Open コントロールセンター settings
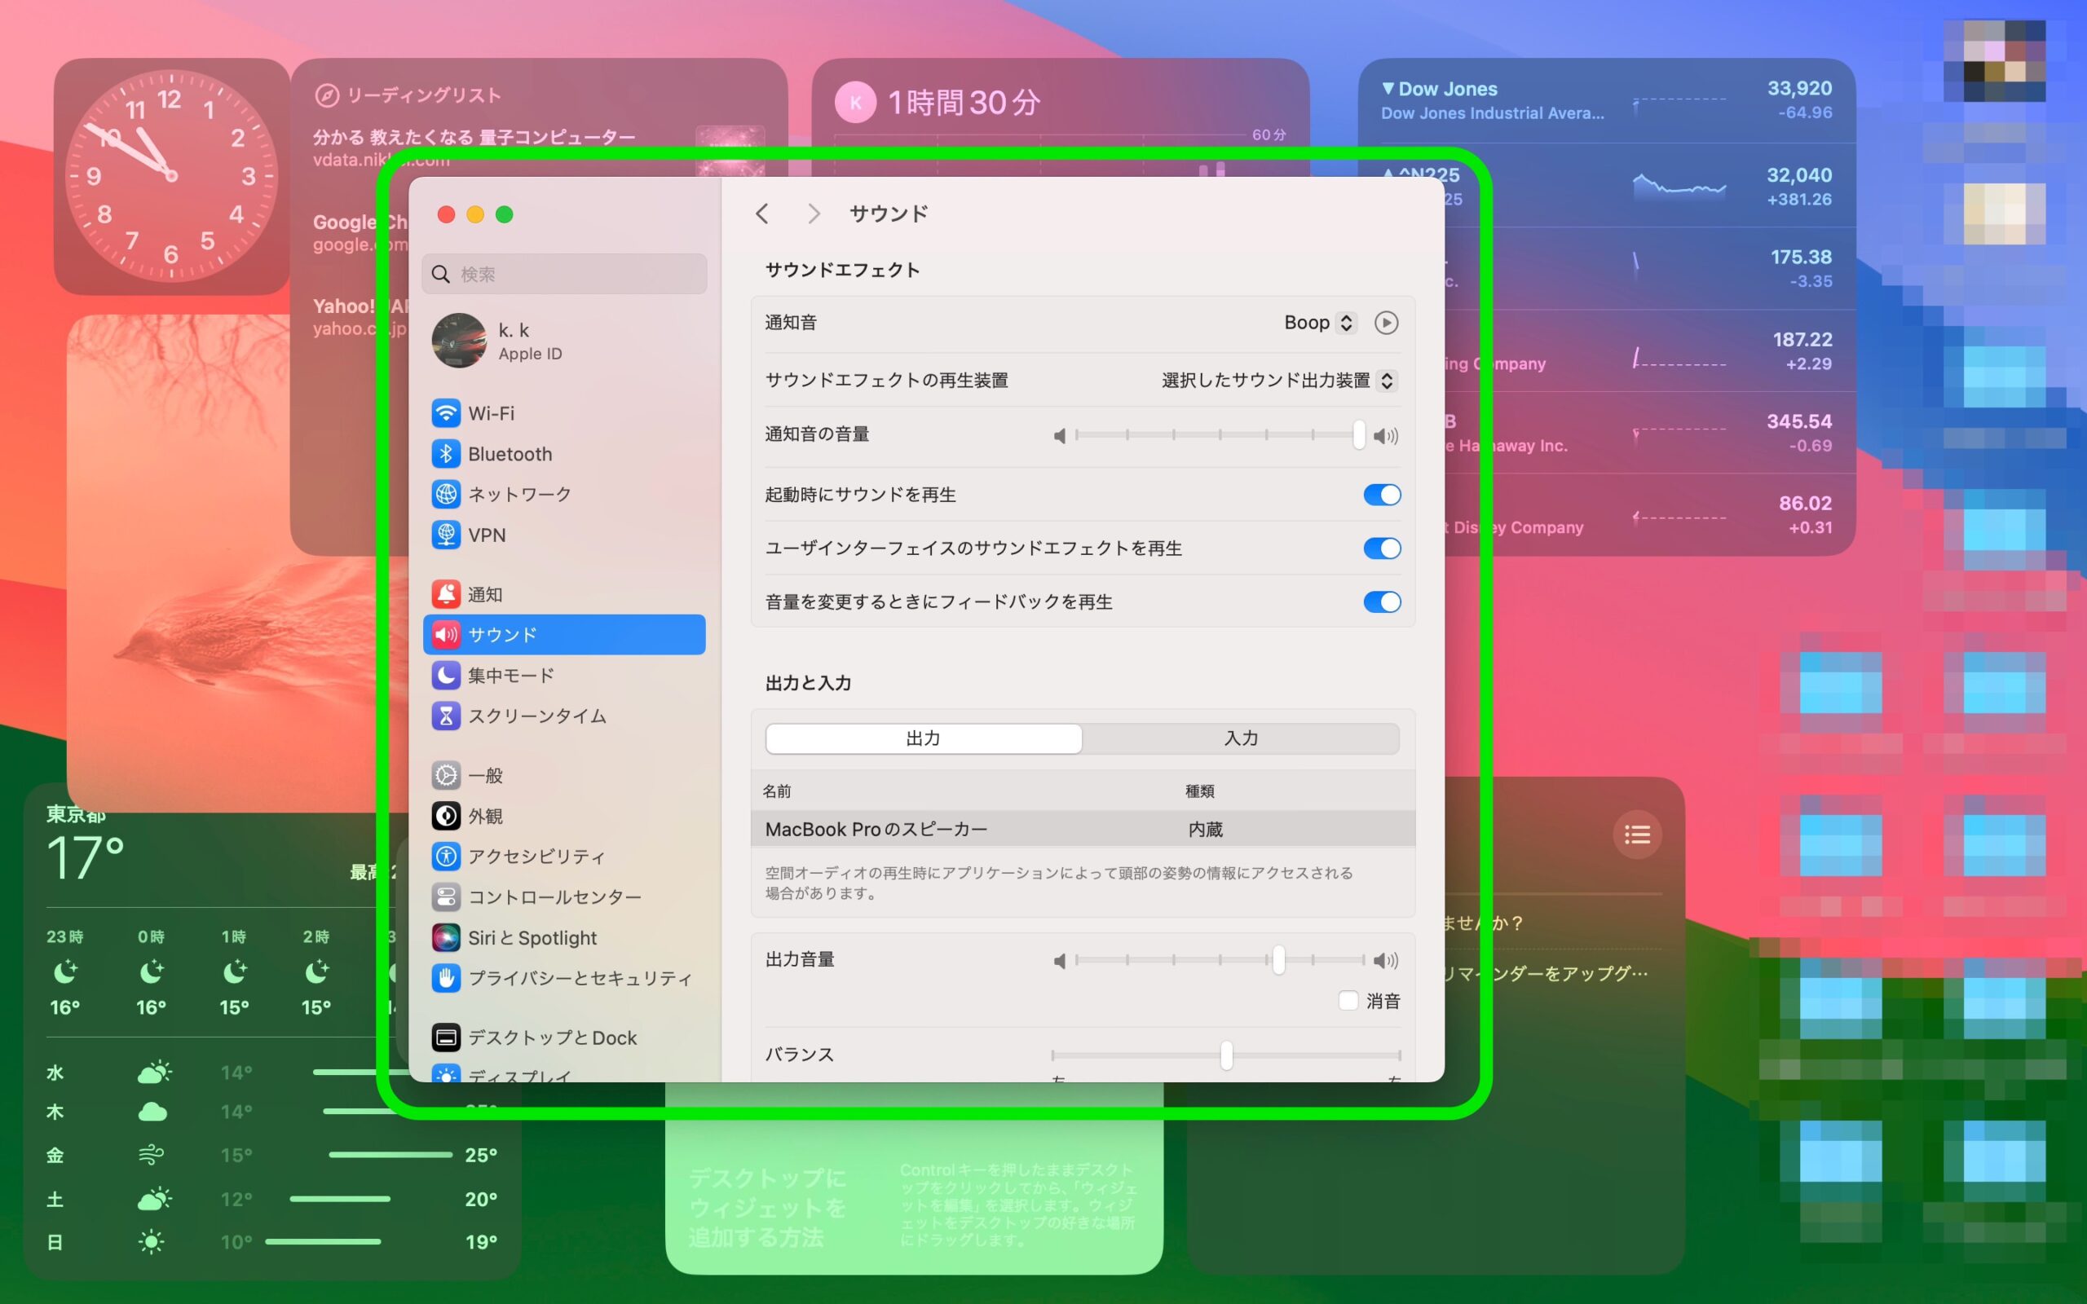Image resolution: width=2087 pixels, height=1304 pixels. [564, 897]
